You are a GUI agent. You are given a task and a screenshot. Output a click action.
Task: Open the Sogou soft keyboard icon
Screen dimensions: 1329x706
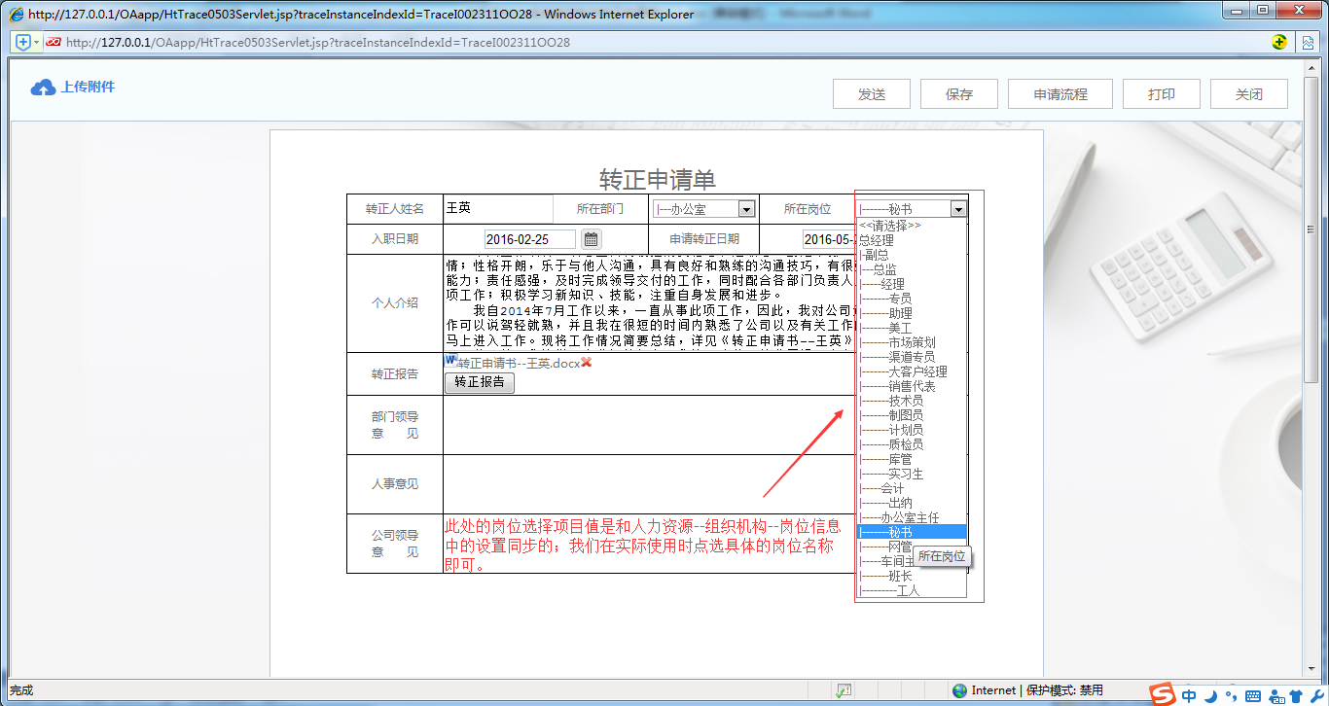pyautogui.click(x=1252, y=695)
